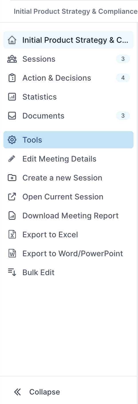Click Download Meeting Report

(x=70, y=216)
